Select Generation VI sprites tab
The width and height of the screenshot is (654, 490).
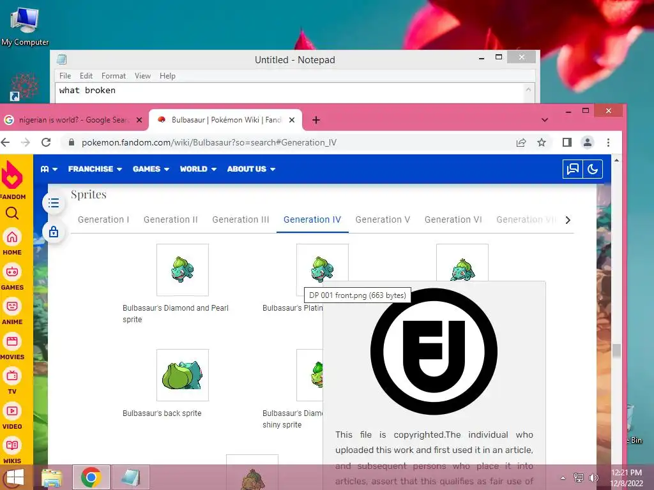tap(453, 219)
